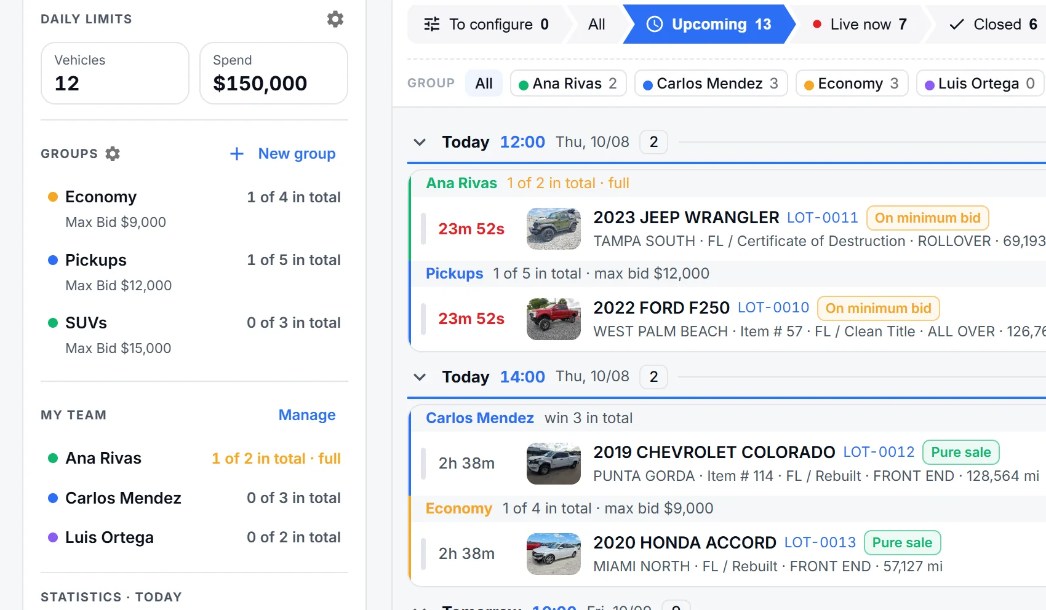1046x610 pixels.
Task: Select Upcoming 13 tab
Action: click(x=709, y=24)
